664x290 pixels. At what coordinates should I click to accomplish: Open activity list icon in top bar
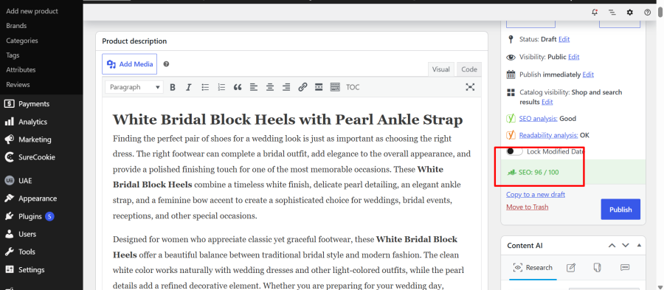point(612,13)
